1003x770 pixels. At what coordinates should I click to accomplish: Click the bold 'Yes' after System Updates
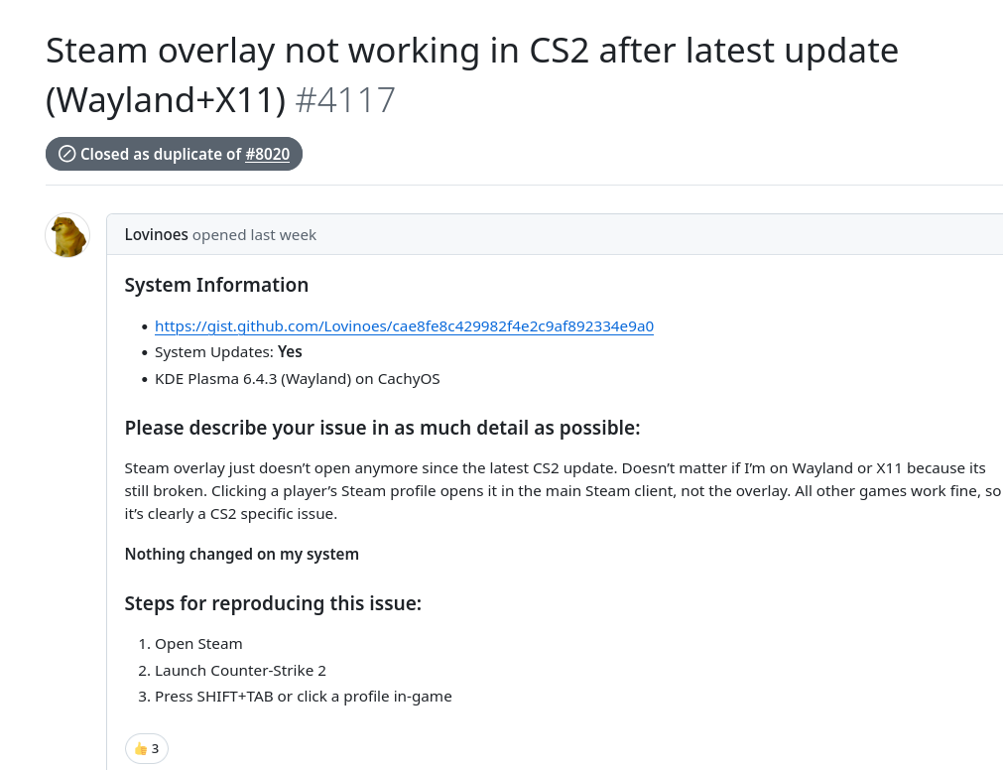[290, 352]
